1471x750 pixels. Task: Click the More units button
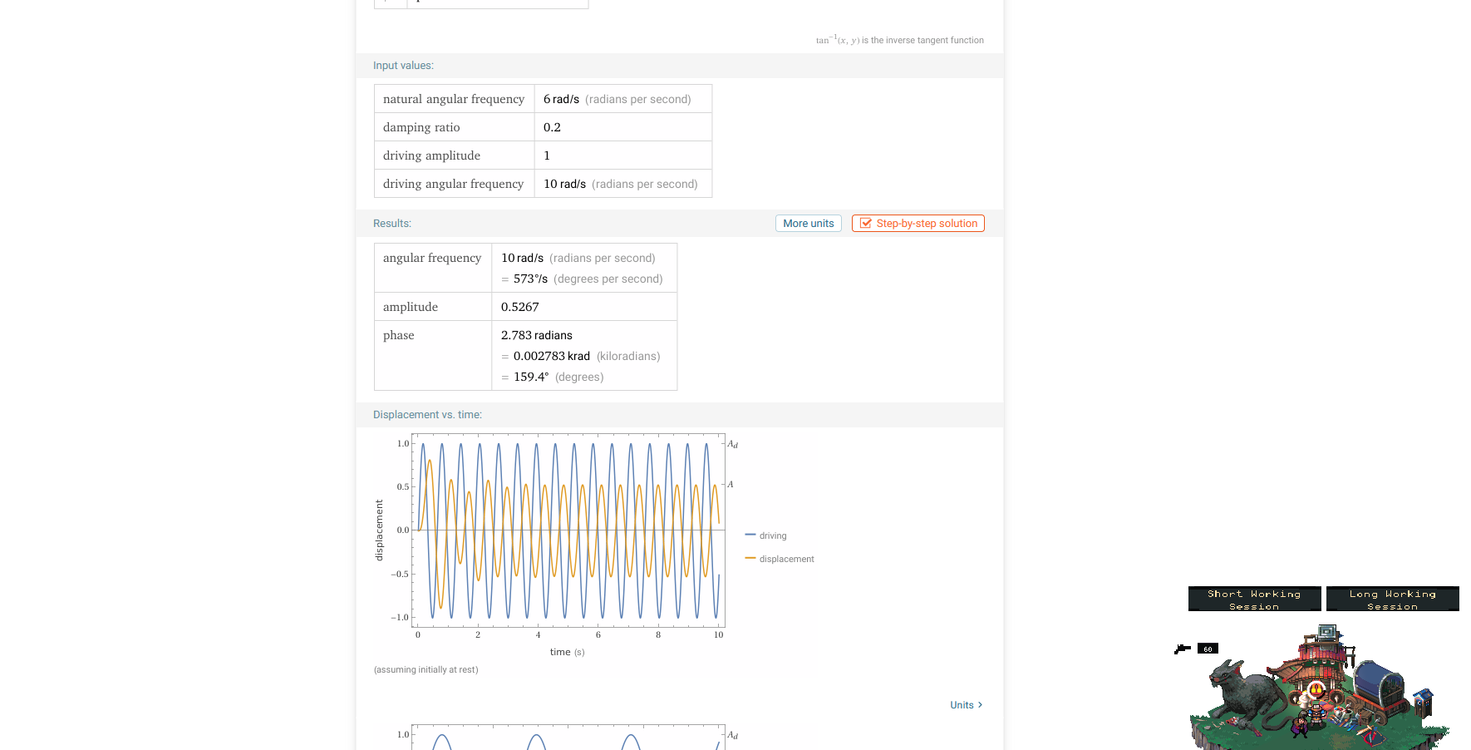[x=808, y=224]
